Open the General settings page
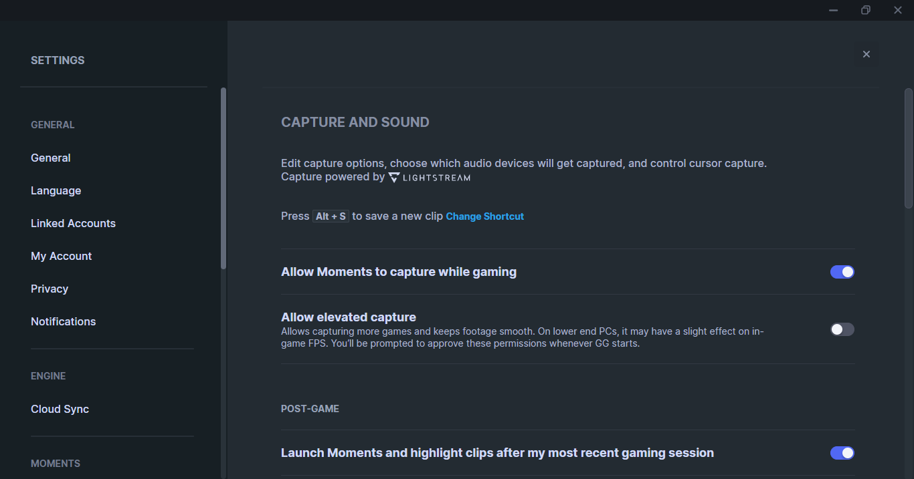The width and height of the screenshot is (914, 479). point(51,158)
